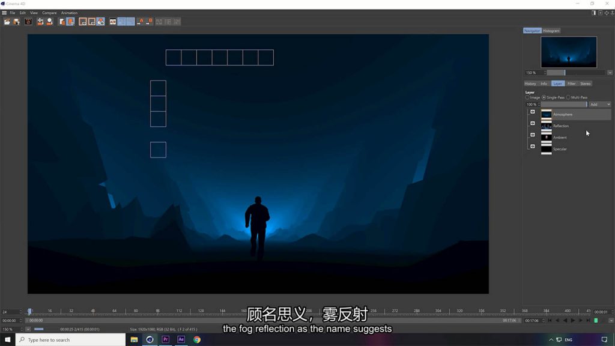The height and width of the screenshot is (346, 615).
Task: Click the clock render-stop toolbar icon
Action: point(49,22)
